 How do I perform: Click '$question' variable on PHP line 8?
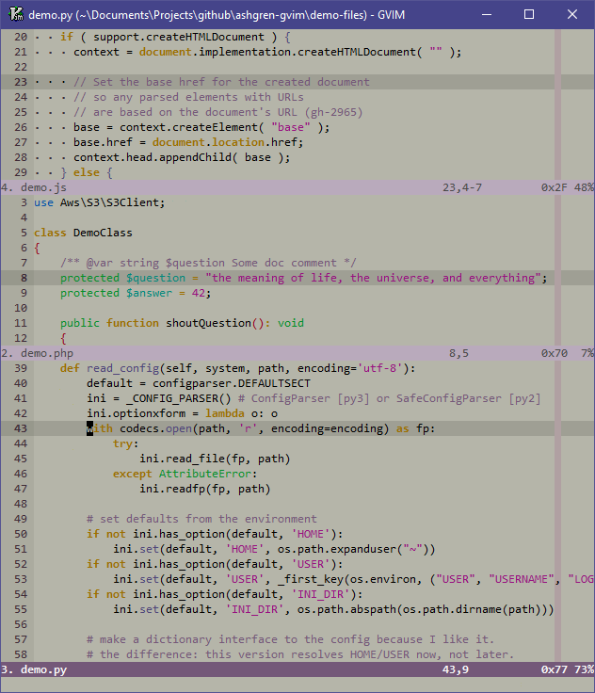click(x=155, y=278)
